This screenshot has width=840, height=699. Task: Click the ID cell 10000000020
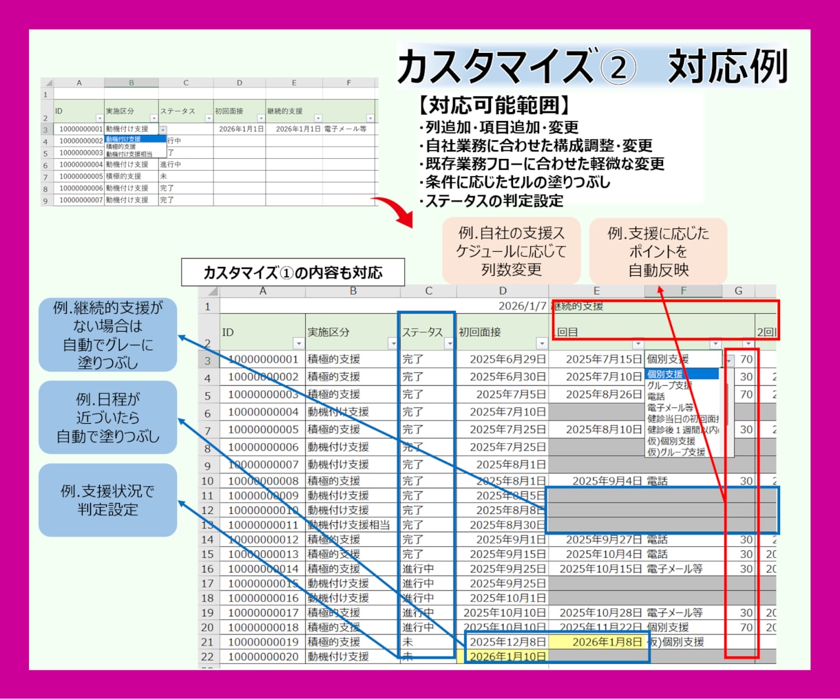pos(262,656)
